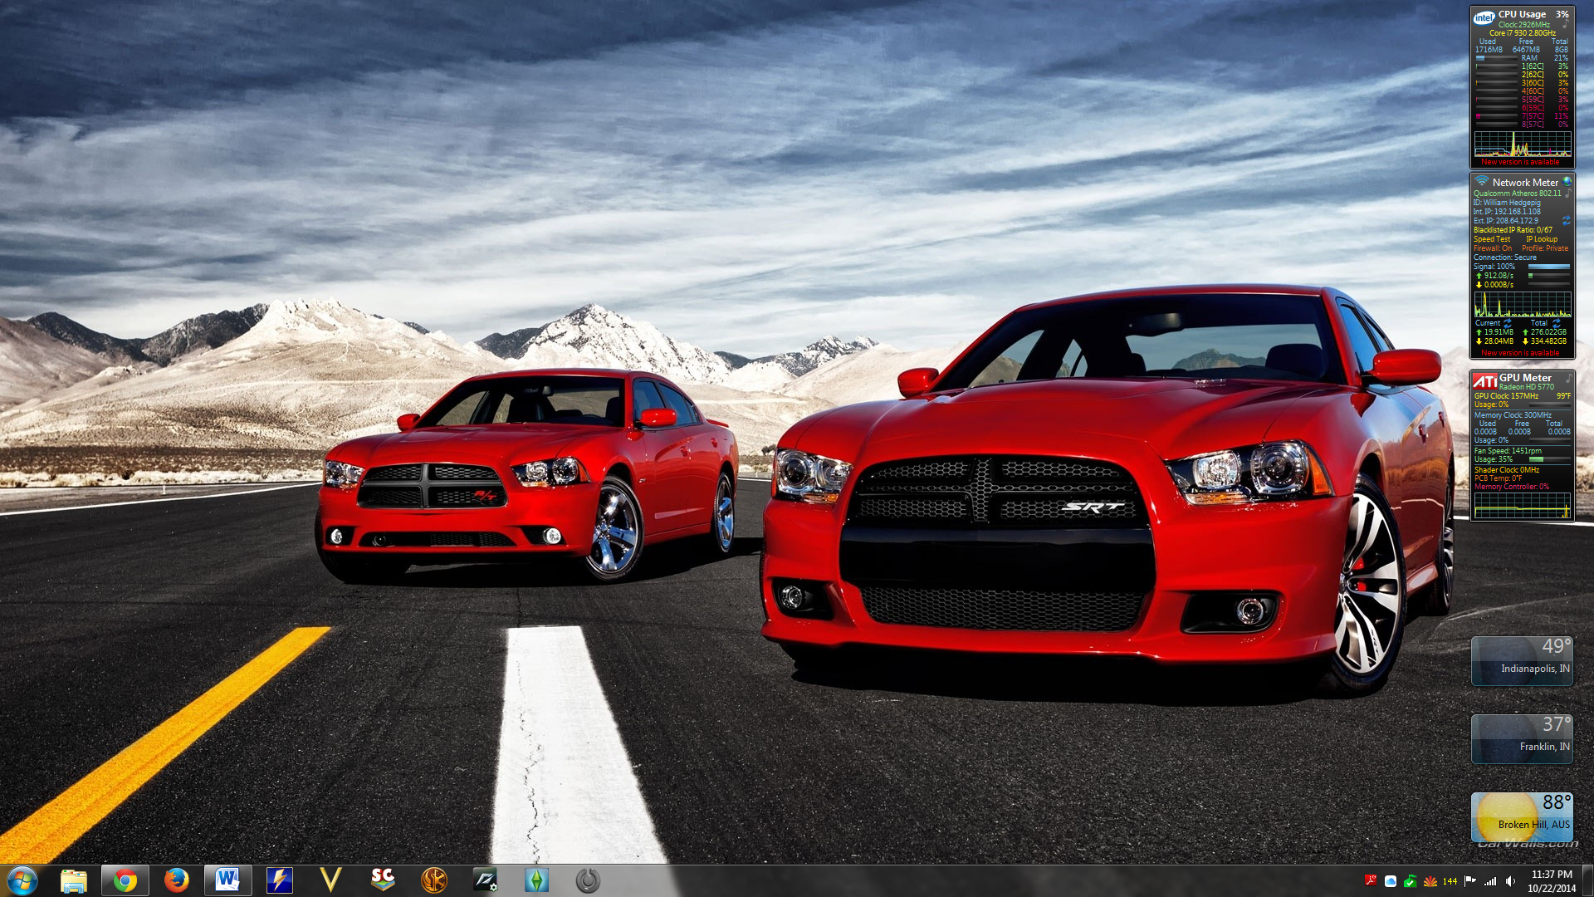Click the music note icon in Network Meter gadget
Image resolution: width=1594 pixels, height=897 pixels.
click(1567, 193)
